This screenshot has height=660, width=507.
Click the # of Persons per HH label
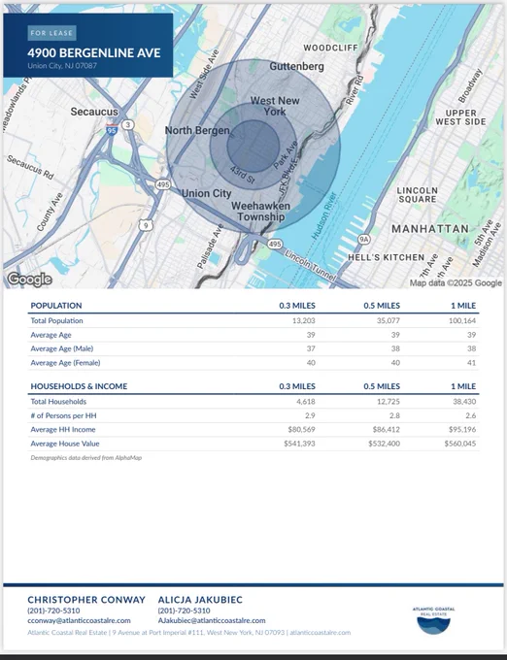click(63, 415)
